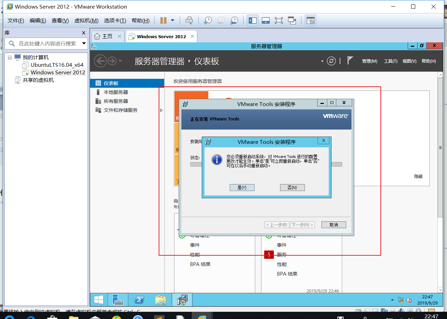
Task: Take a snapshot of this virtual machine
Action: pos(208,20)
